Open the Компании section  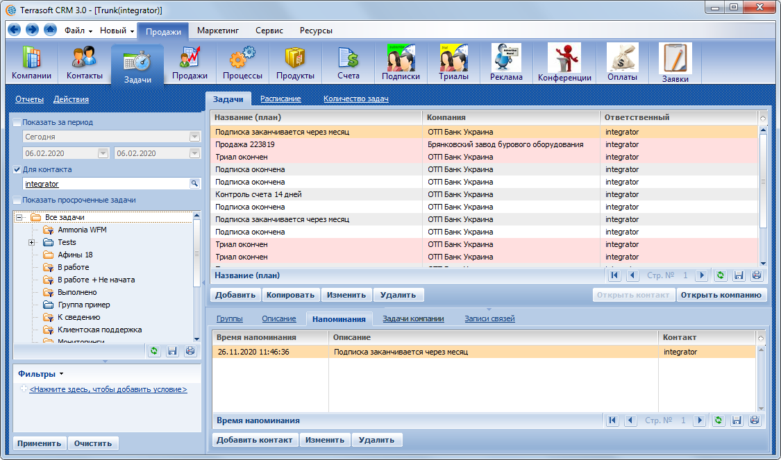[32, 63]
